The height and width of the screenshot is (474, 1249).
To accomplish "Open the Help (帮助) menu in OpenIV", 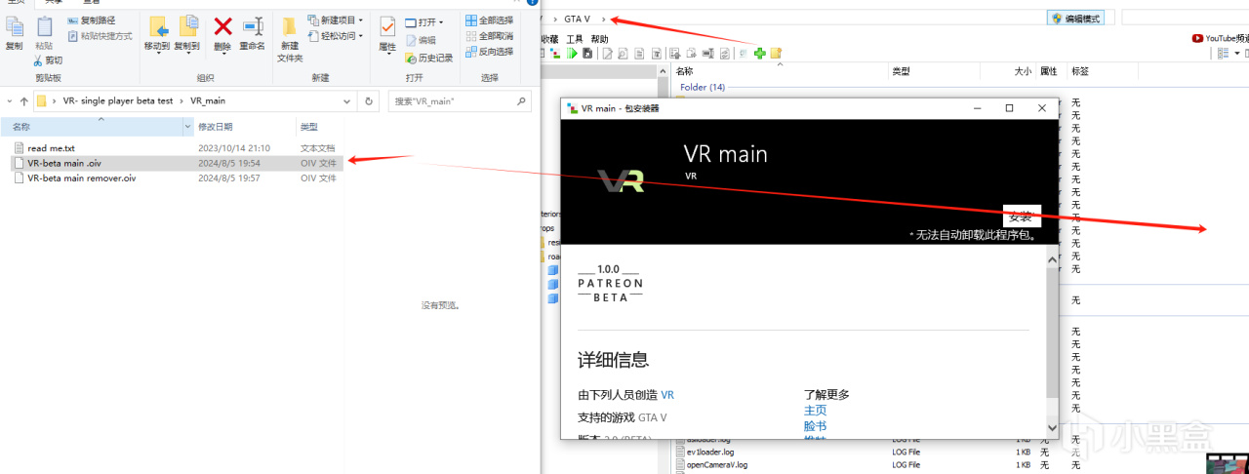I will 599,39.
